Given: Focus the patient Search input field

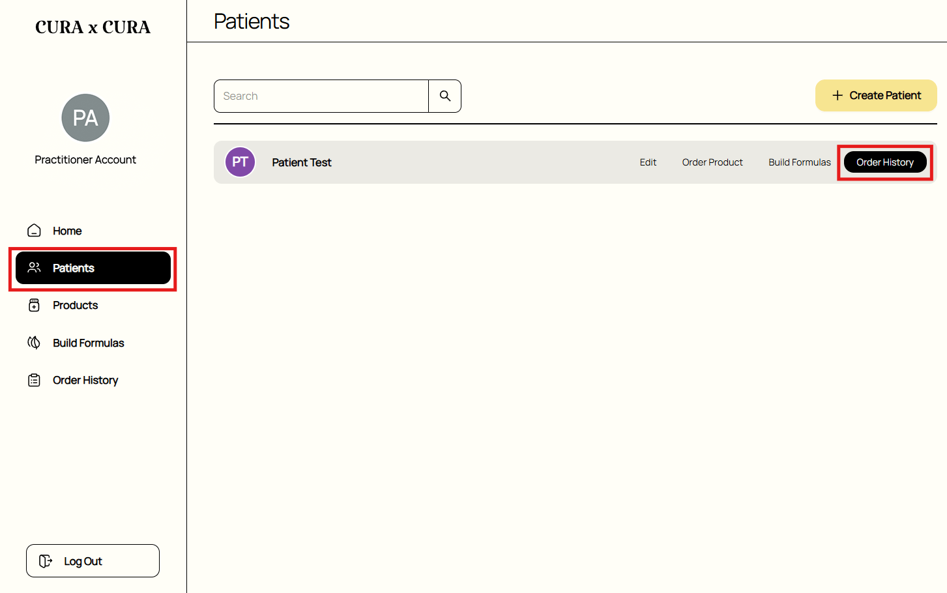Looking at the screenshot, I should coord(321,96).
